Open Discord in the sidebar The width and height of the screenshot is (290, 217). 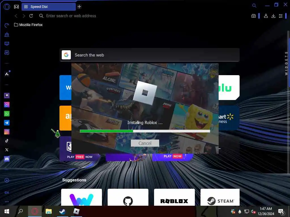click(x=7, y=159)
